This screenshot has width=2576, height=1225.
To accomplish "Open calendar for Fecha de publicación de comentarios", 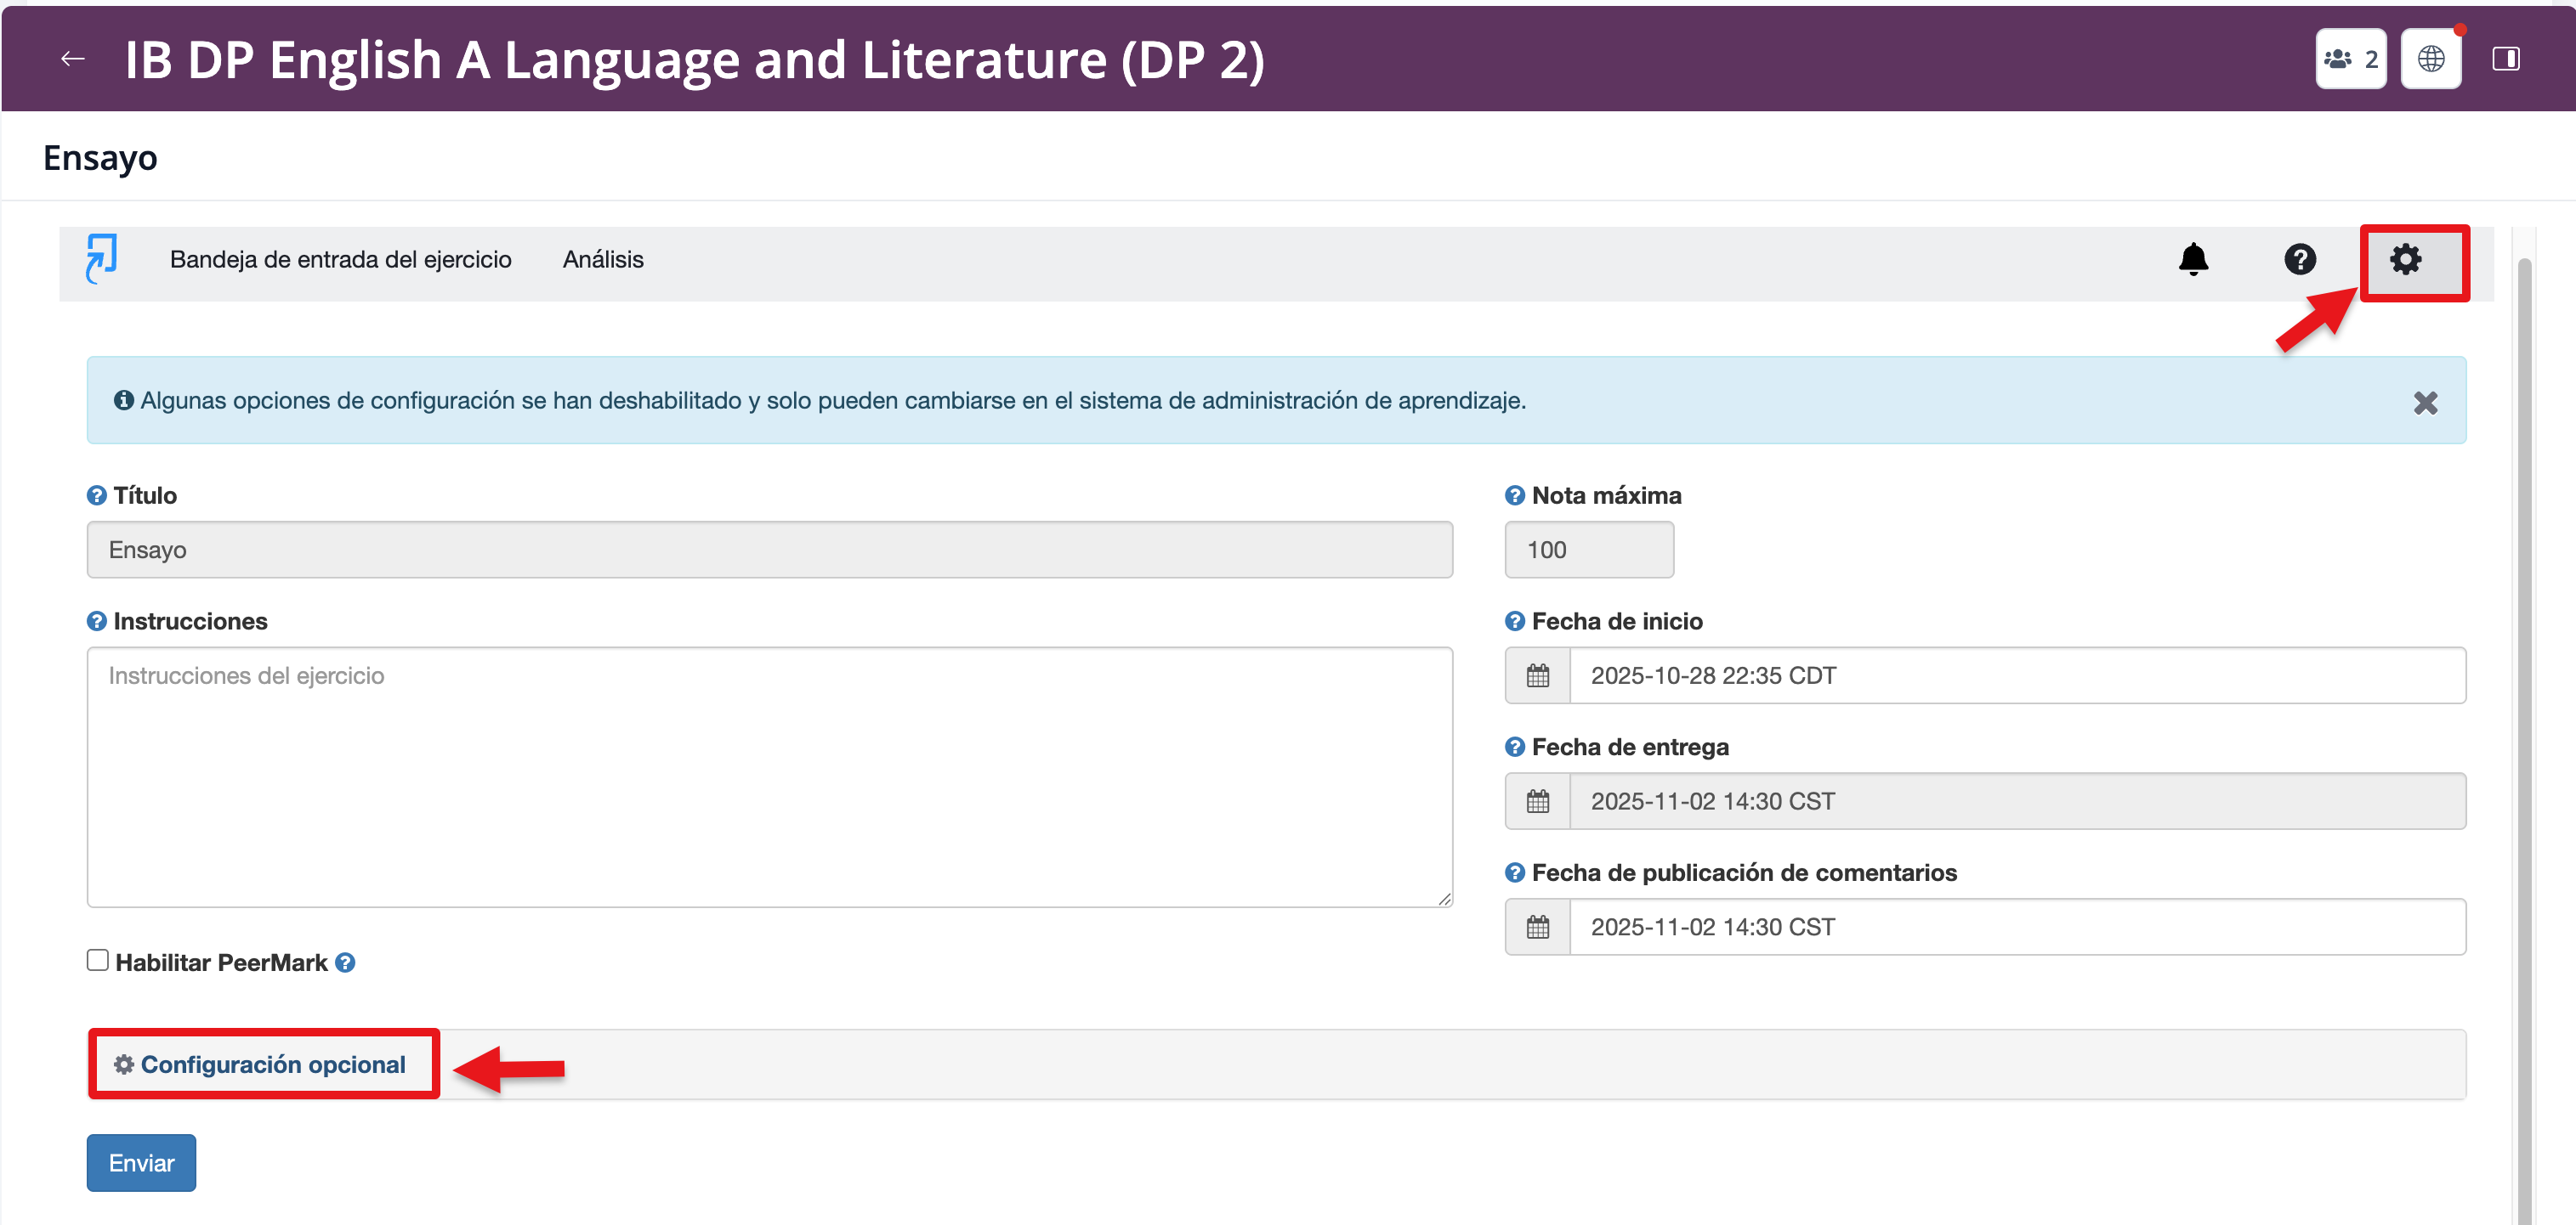I will pyautogui.click(x=1537, y=929).
